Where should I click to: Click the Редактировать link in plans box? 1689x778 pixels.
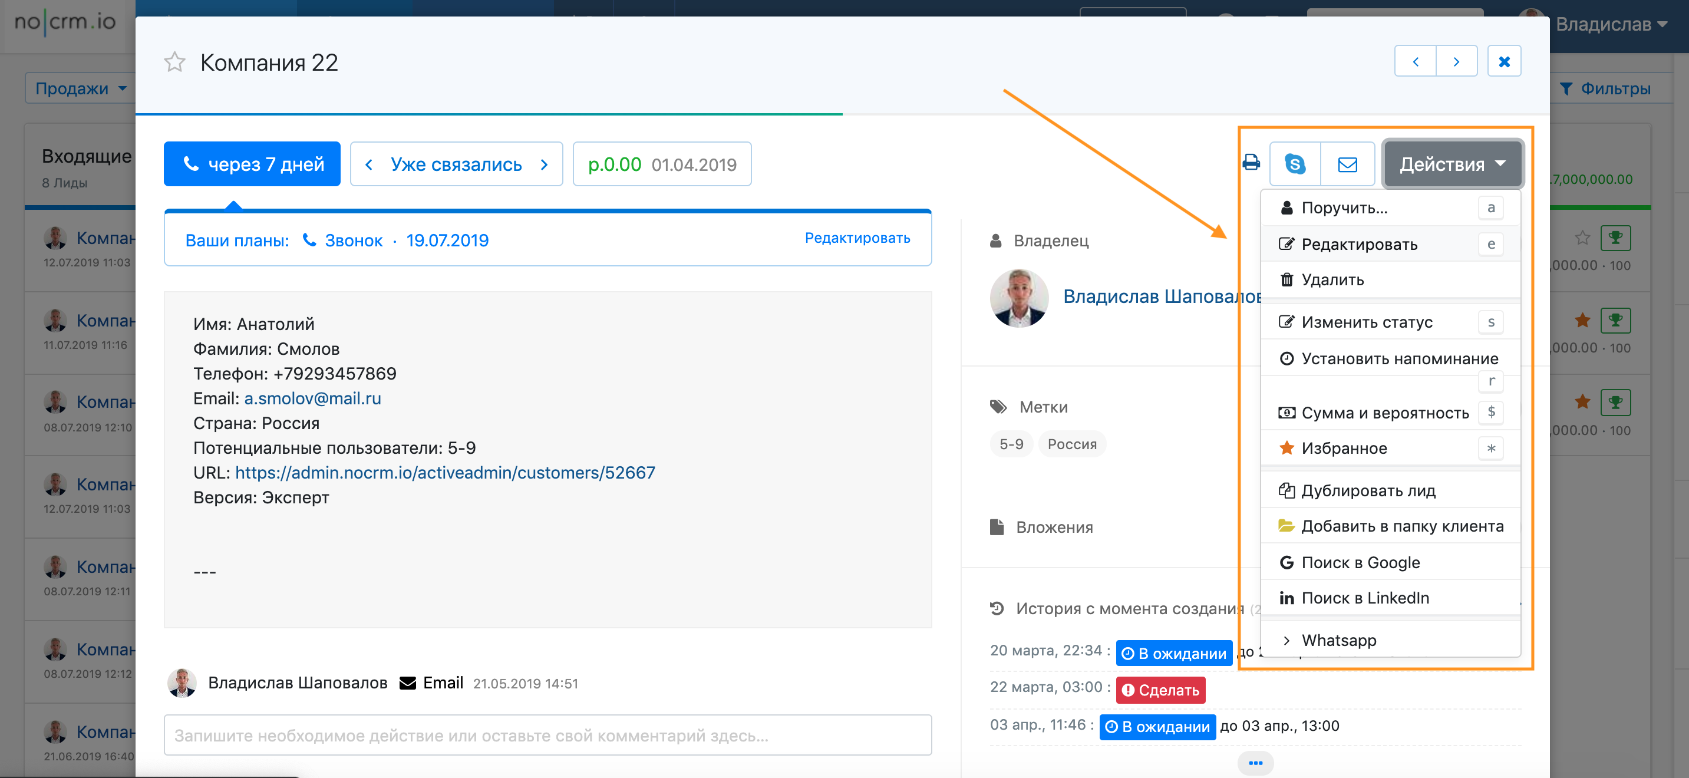(857, 238)
